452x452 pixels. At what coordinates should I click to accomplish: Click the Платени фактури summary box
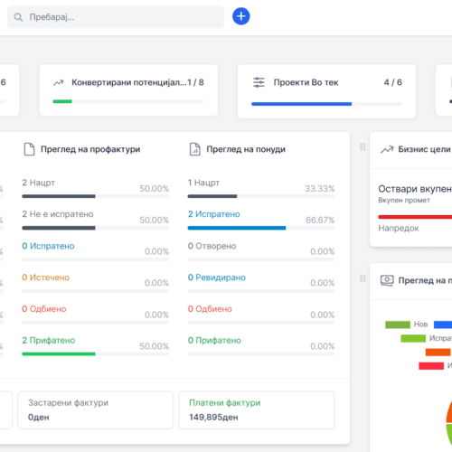pos(257,410)
